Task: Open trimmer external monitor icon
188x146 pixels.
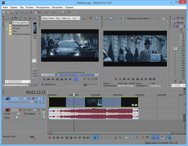Action: [x=97, y=18]
